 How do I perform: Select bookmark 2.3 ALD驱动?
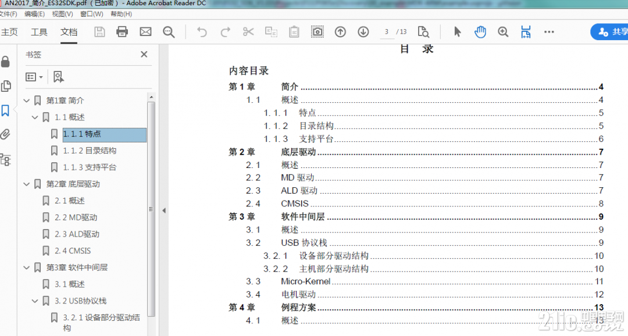[x=77, y=234]
